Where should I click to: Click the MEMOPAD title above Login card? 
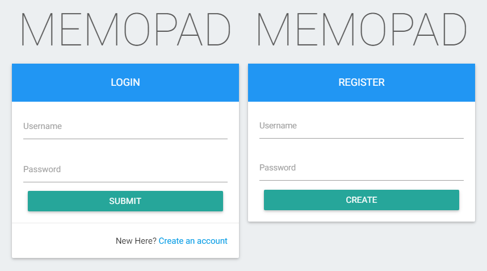tap(125, 30)
